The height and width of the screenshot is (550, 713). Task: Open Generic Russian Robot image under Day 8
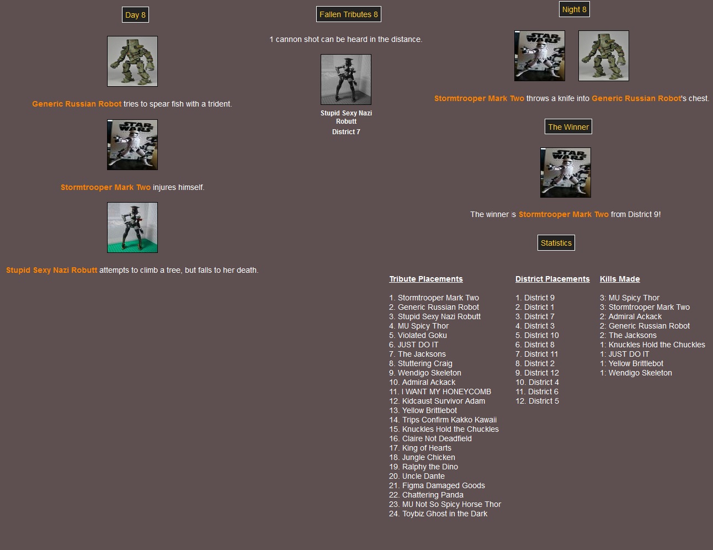coord(132,61)
